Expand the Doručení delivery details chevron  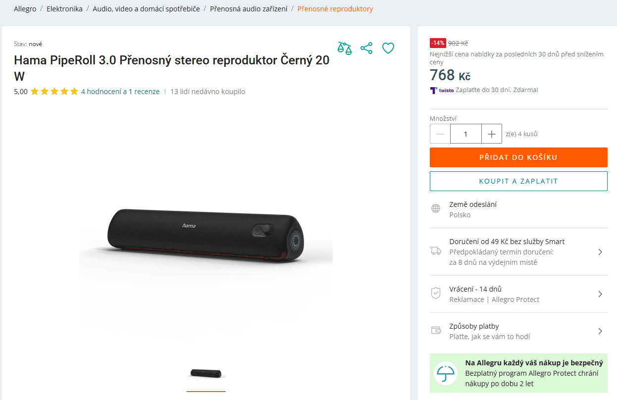pos(600,252)
